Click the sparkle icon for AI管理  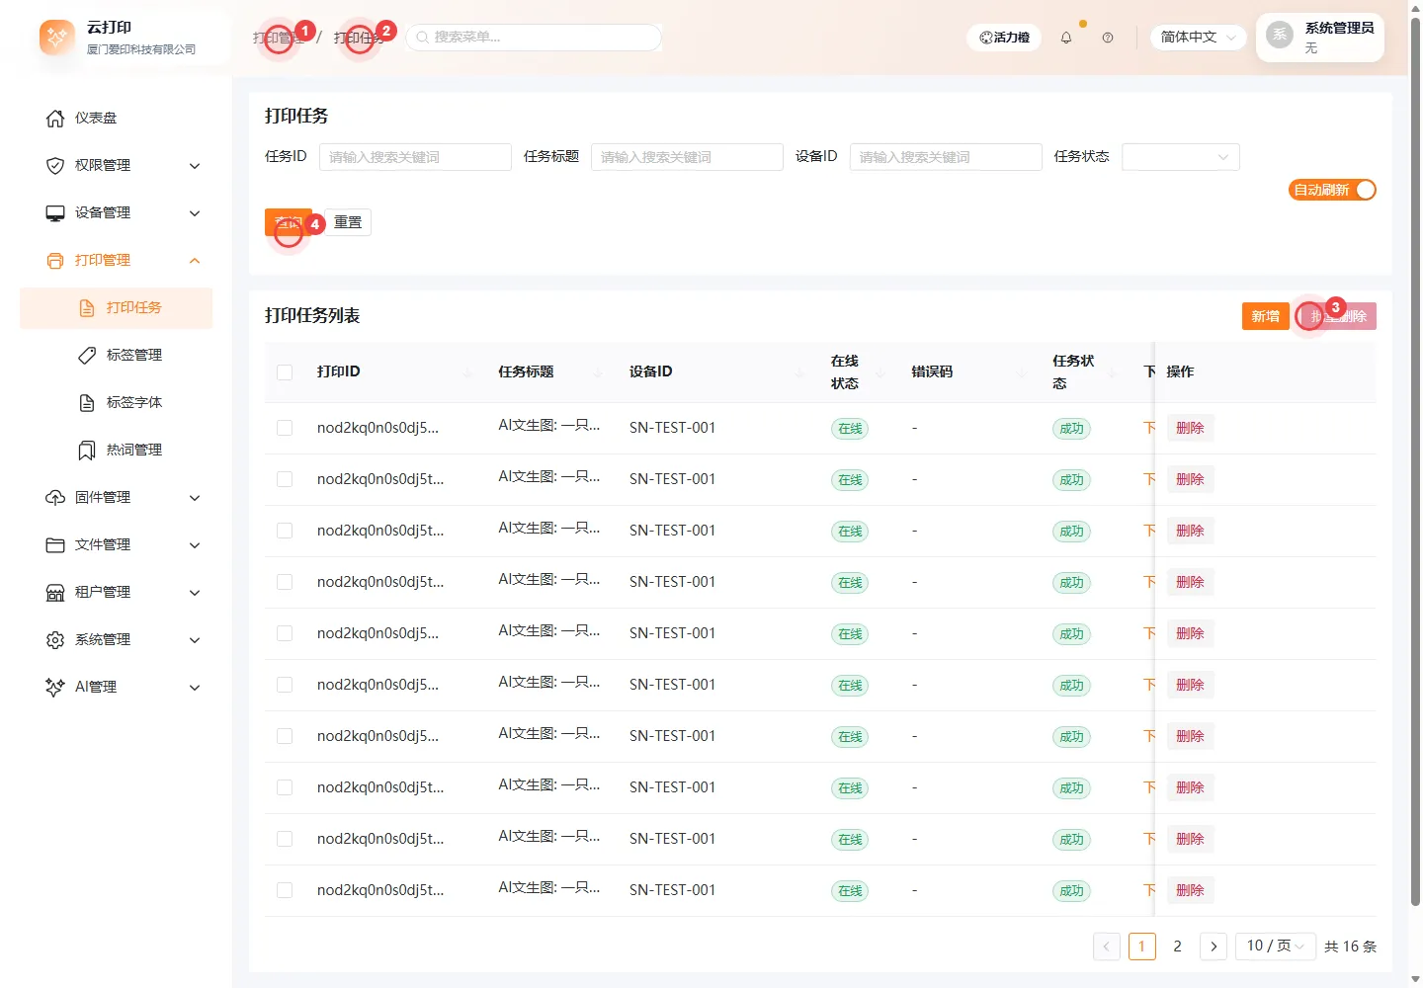[x=55, y=688]
